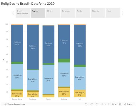Select the Brasil - Aspectos geral tab
The image size is (136, 106).
[23, 13]
